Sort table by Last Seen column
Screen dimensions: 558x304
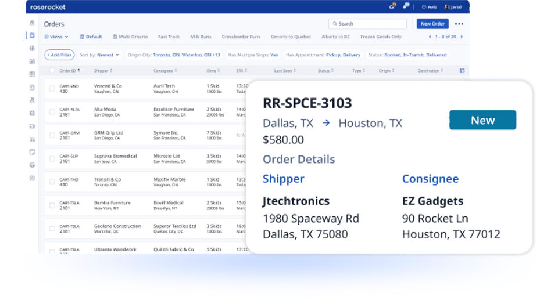coord(285,71)
